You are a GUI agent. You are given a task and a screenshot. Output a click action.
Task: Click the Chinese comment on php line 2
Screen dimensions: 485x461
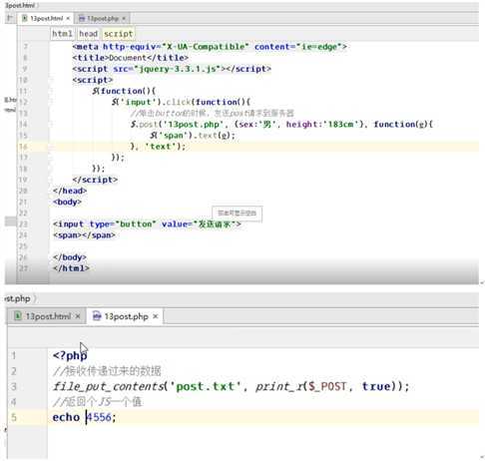(107, 371)
